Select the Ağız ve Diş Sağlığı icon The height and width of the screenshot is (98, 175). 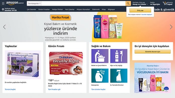click(119, 56)
